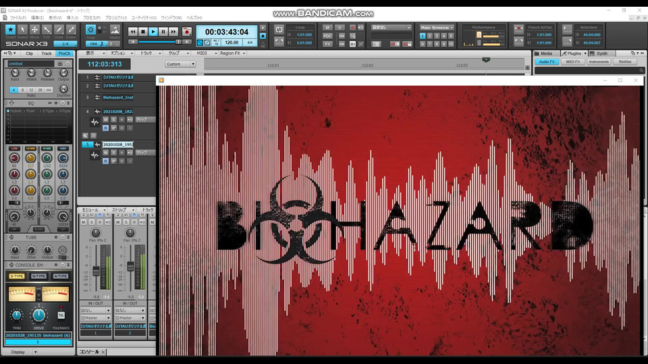Click the PDC override button
This screenshot has height=364, width=648.
[x=327, y=36]
